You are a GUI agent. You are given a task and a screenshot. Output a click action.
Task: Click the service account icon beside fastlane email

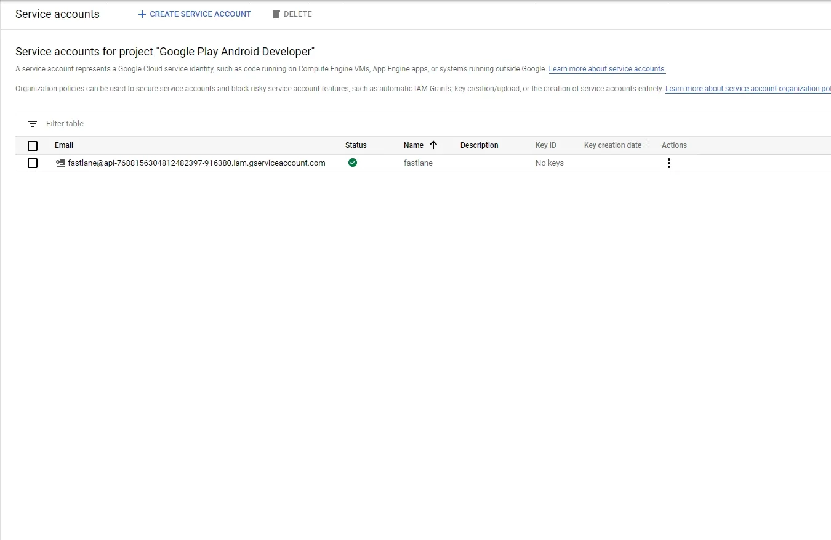tap(60, 163)
